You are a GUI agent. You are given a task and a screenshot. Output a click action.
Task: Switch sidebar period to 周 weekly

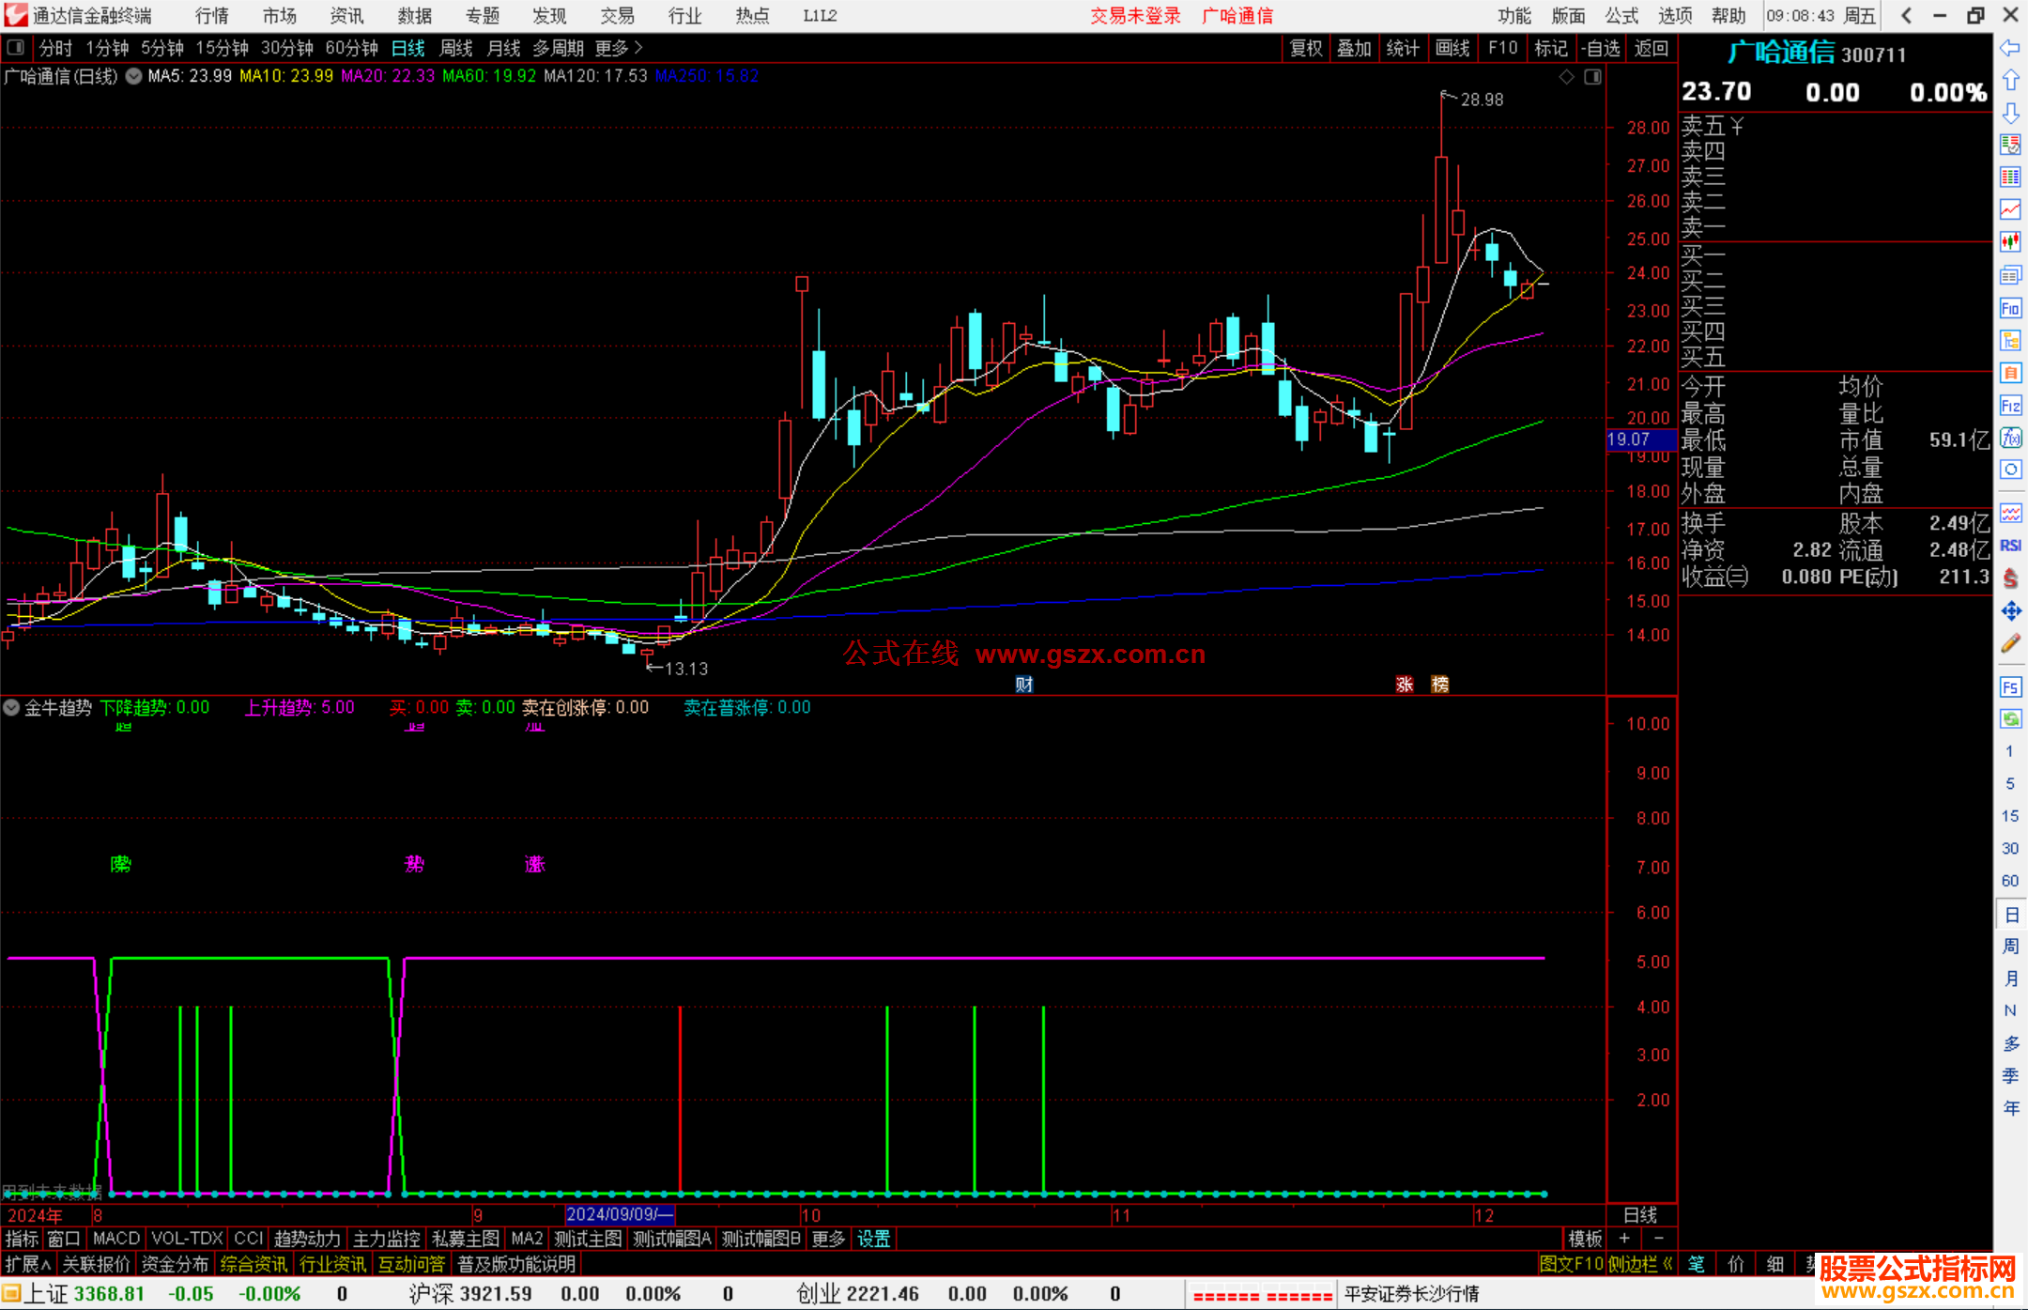click(x=2010, y=947)
